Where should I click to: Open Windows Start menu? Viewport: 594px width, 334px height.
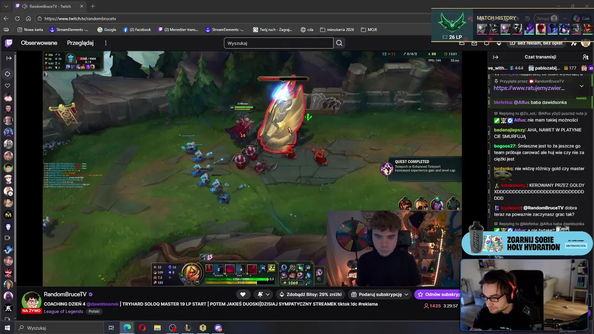coord(7,328)
